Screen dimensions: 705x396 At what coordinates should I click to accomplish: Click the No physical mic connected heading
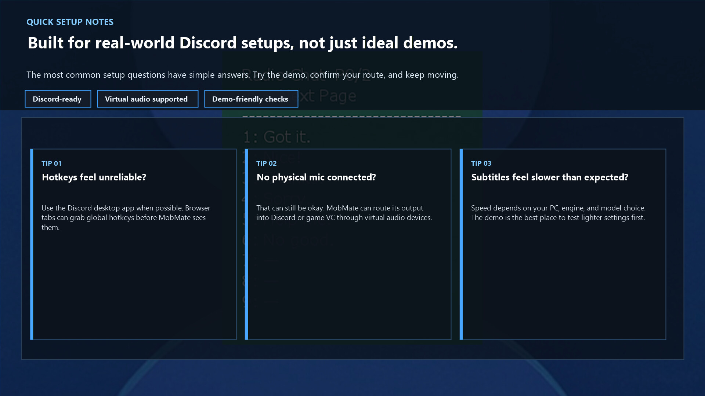point(316,177)
